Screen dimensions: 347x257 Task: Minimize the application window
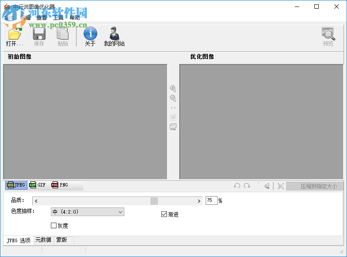coord(297,7)
